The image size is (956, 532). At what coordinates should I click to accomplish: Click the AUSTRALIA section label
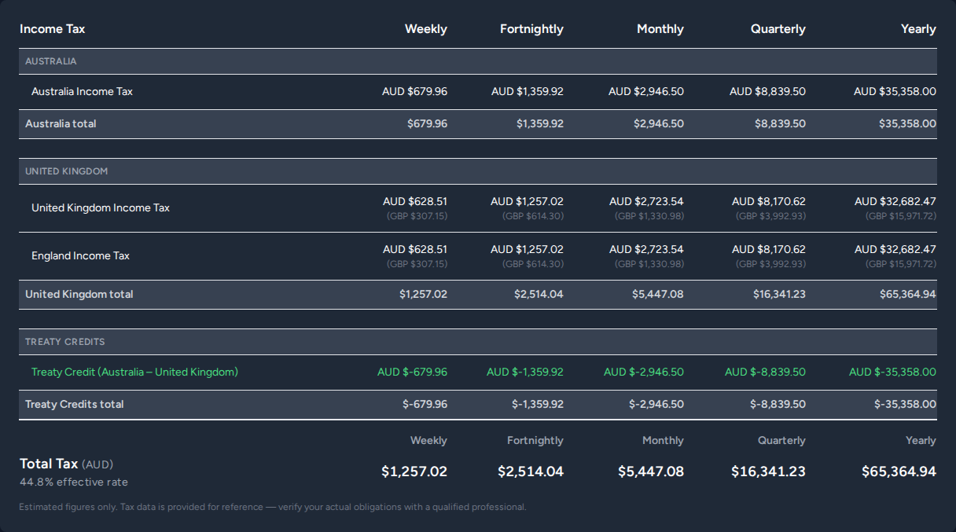click(x=51, y=61)
